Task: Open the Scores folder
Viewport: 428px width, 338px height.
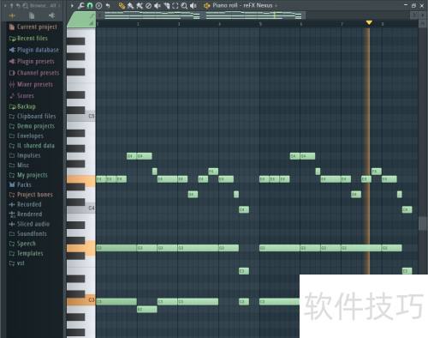Action: point(21,95)
